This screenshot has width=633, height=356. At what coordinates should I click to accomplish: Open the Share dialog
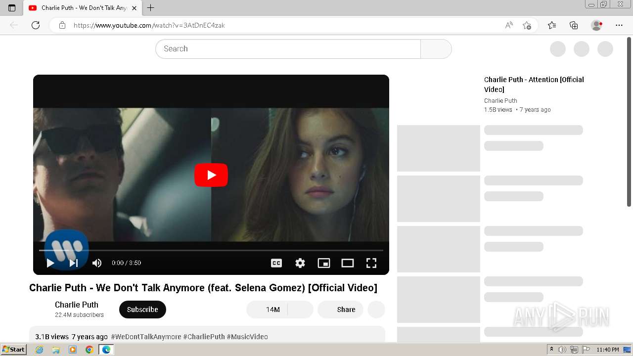[340, 310]
